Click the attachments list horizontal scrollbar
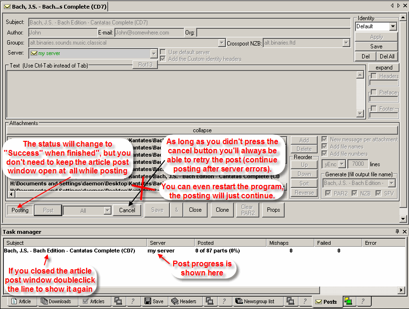Viewport: 409px width, 309px height. click(144, 195)
